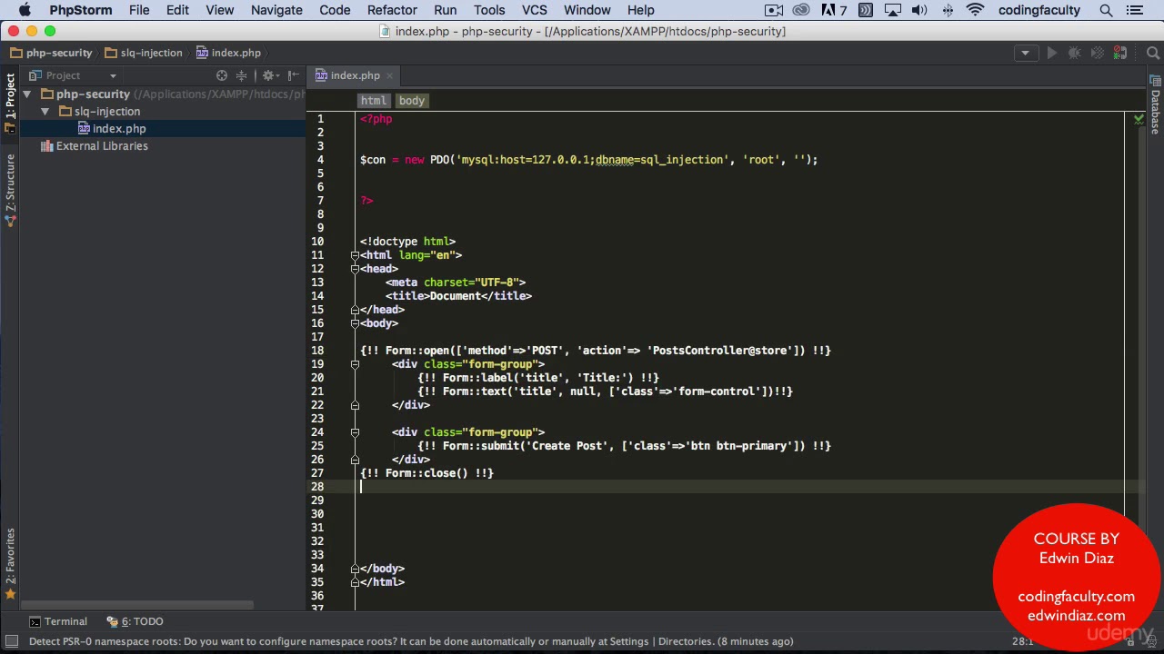The width and height of the screenshot is (1164, 654).
Task: Click the $con PDO line in editor
Action: (588, 160)
